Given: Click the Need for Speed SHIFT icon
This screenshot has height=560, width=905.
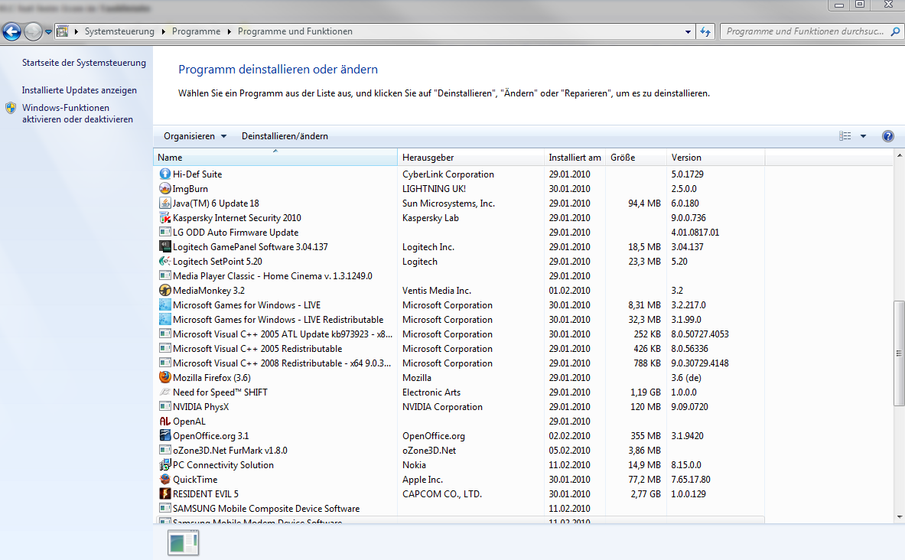Looking at the screenshot, I should [165, 392].
